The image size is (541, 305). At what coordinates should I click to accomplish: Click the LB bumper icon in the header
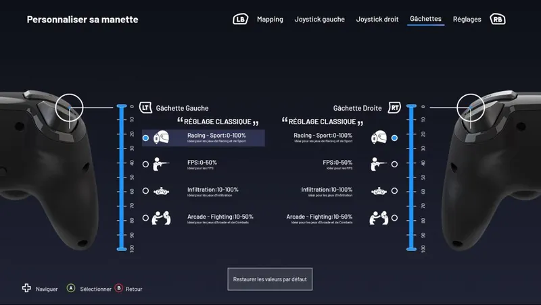pos(240,20)
